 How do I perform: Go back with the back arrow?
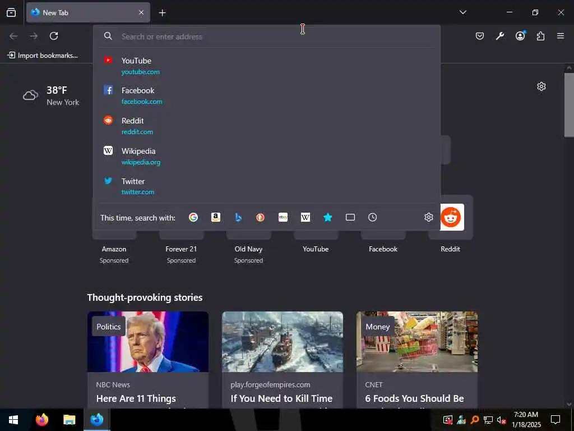click(13, 36)
